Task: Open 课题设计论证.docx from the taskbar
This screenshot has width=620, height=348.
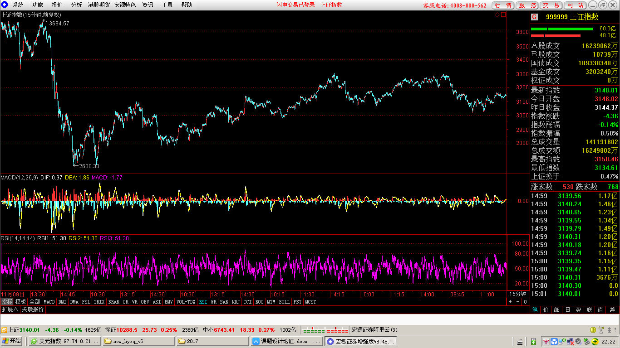Action: (286, 341)
